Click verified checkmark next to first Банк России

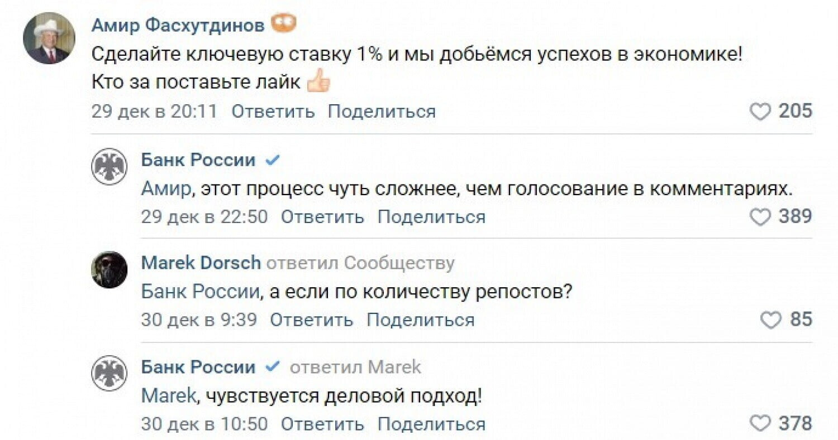click(x=272, y=161)
